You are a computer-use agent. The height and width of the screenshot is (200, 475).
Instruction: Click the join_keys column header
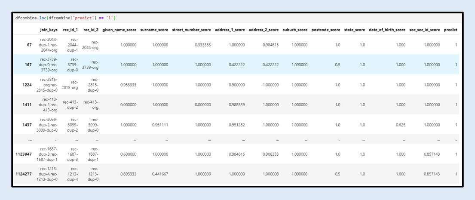[49, 30]
